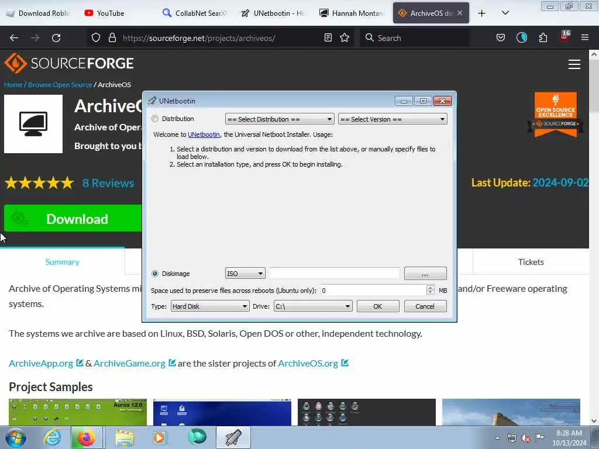The width and height of the screenshot is (599, 449).
Task: Open the ISO disk image format dropdown
Action: pyautogui.click(x=245, y=274)
